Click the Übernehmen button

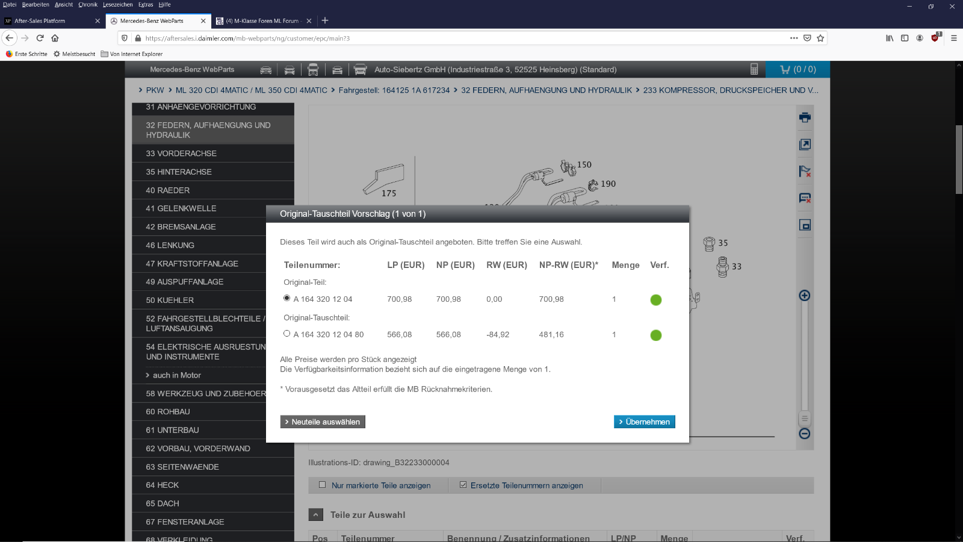pos(644,422)
